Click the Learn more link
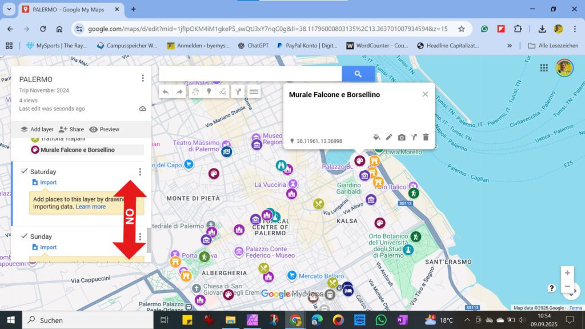The height and width of the screenshot is (329, 585). 90,206
